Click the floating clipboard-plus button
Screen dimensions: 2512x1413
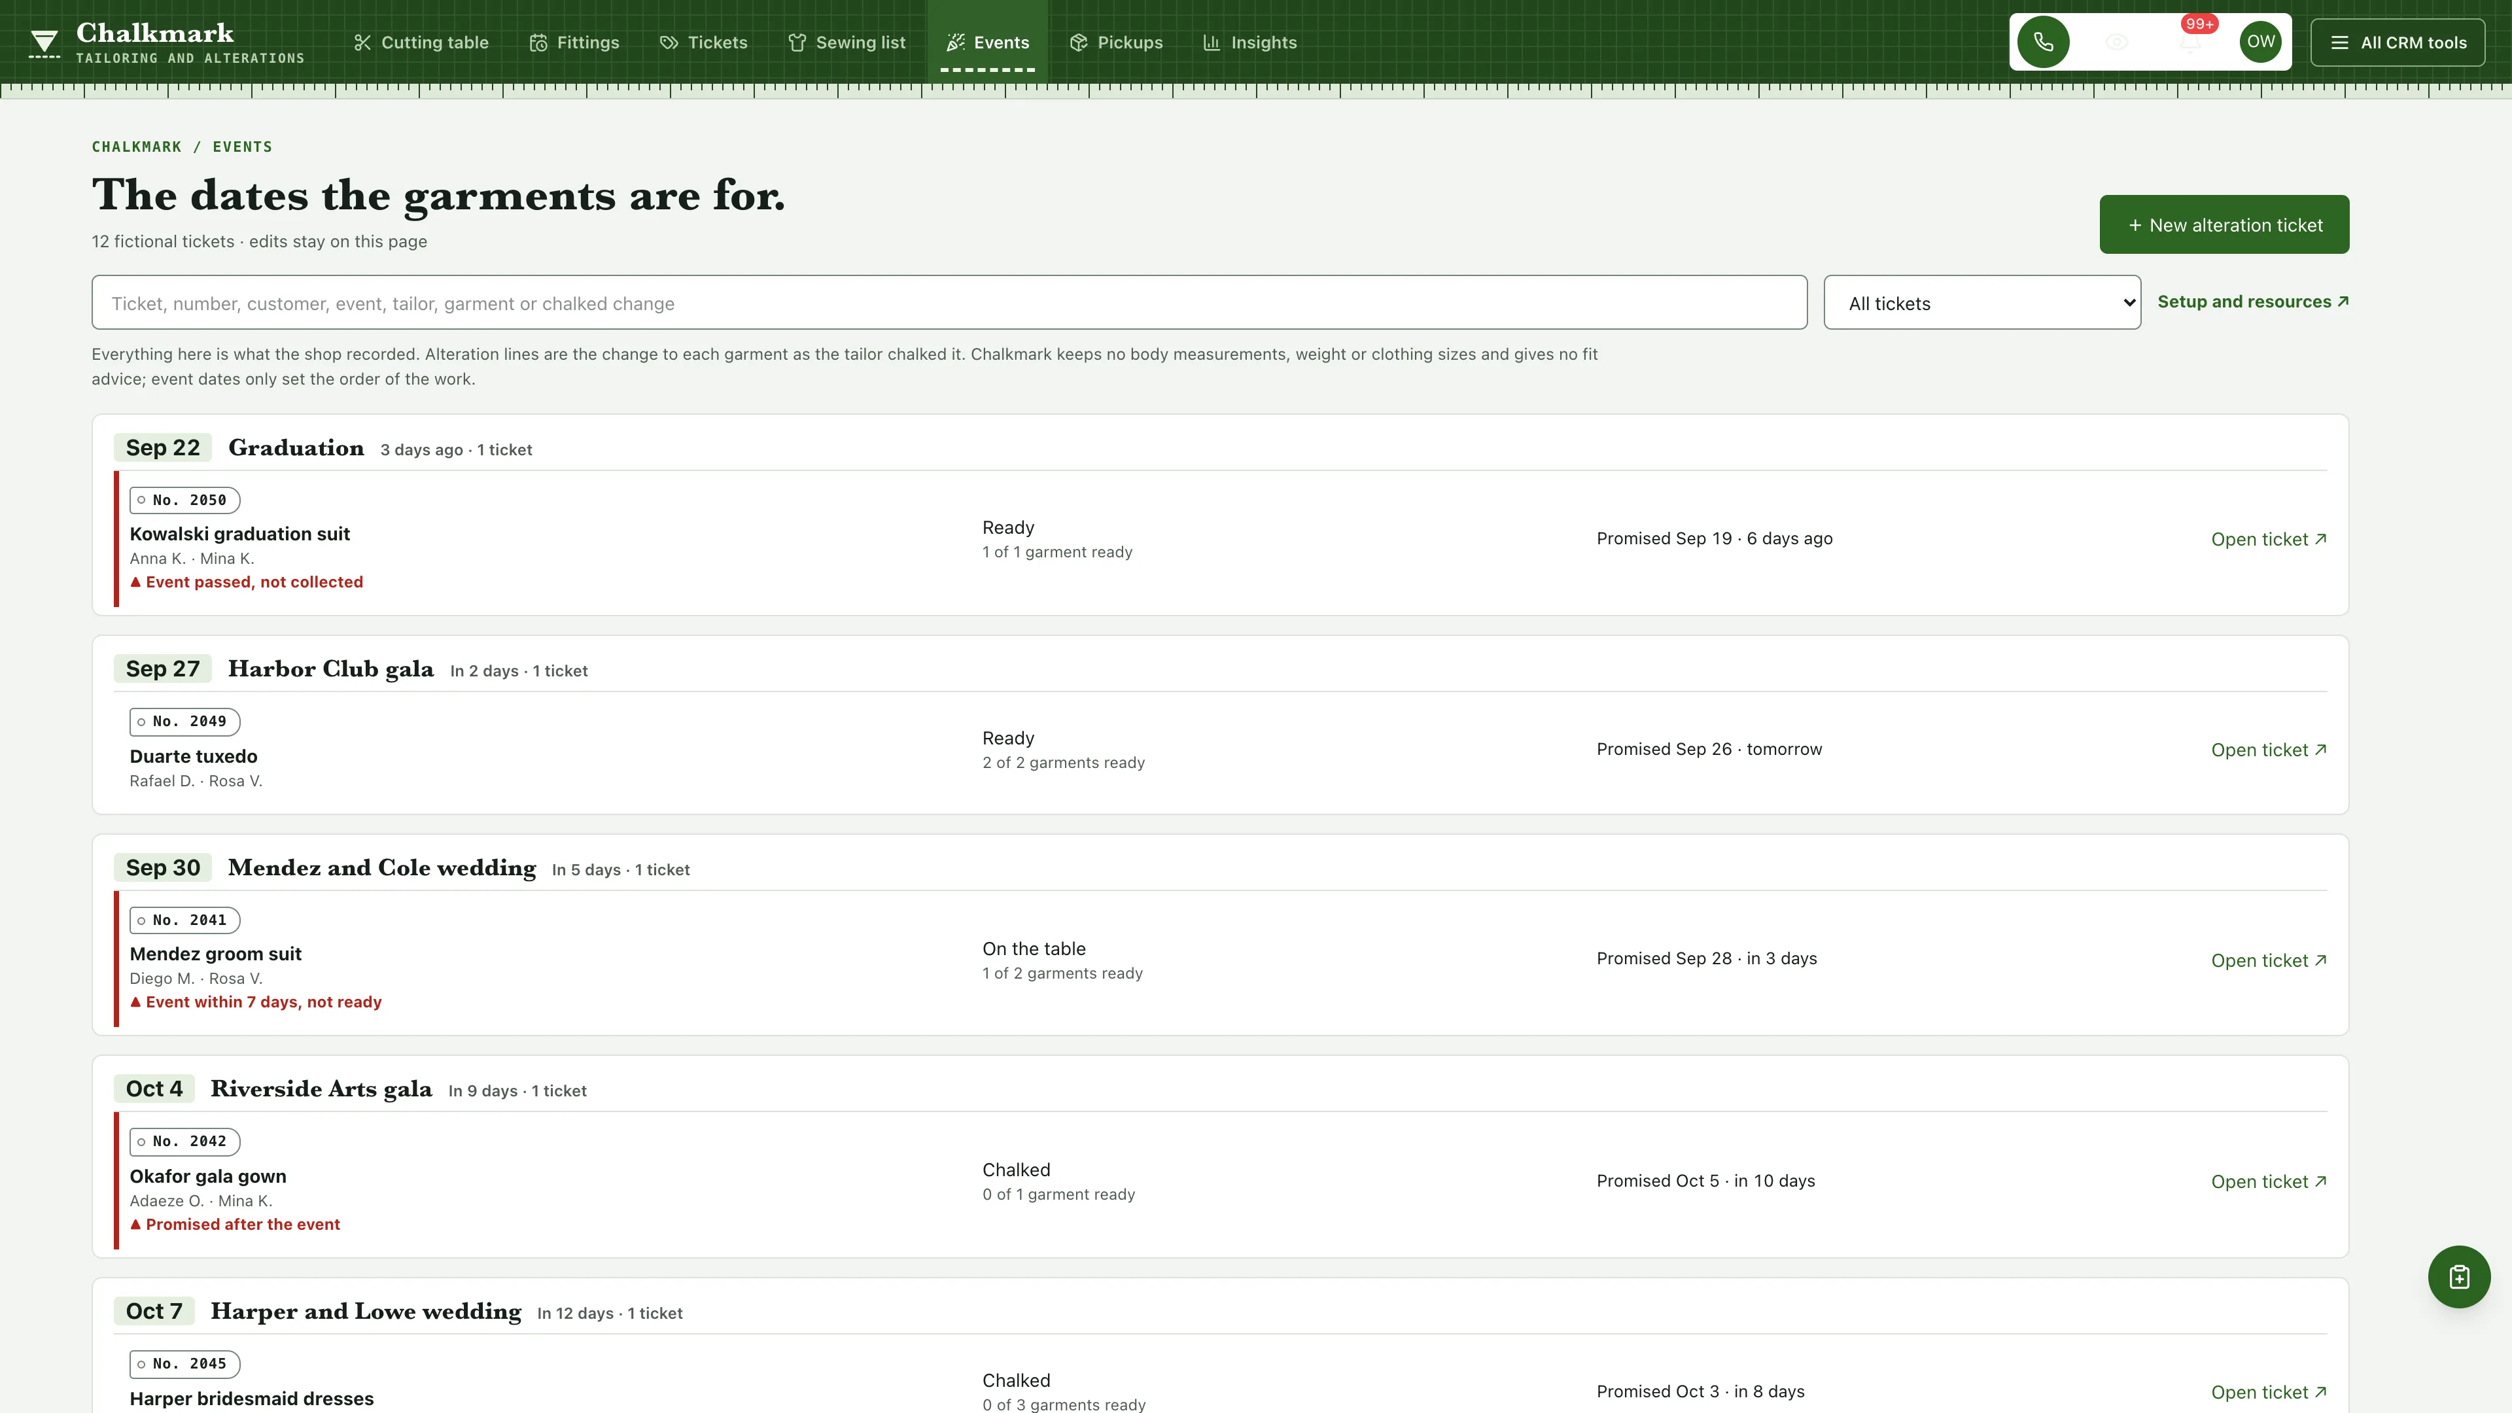(2458, 1276)
